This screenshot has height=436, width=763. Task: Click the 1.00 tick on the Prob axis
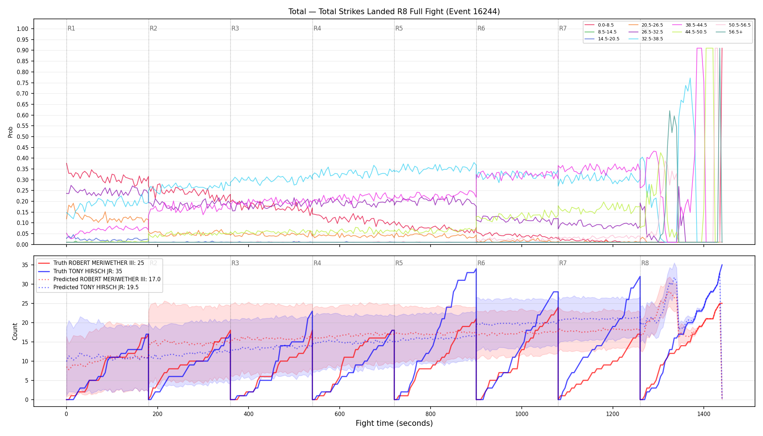[x=23, y=29]
